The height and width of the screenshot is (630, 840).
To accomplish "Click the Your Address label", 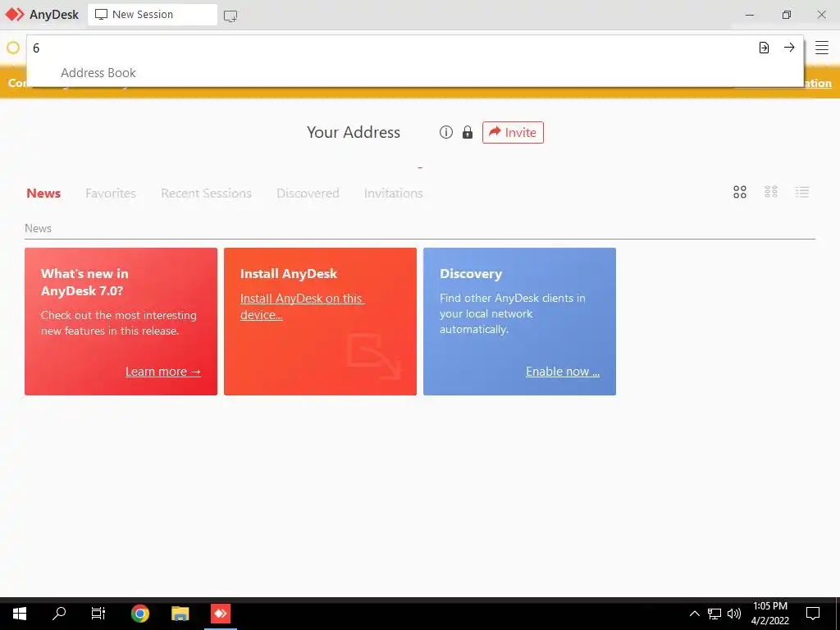I will click(354, 132).
